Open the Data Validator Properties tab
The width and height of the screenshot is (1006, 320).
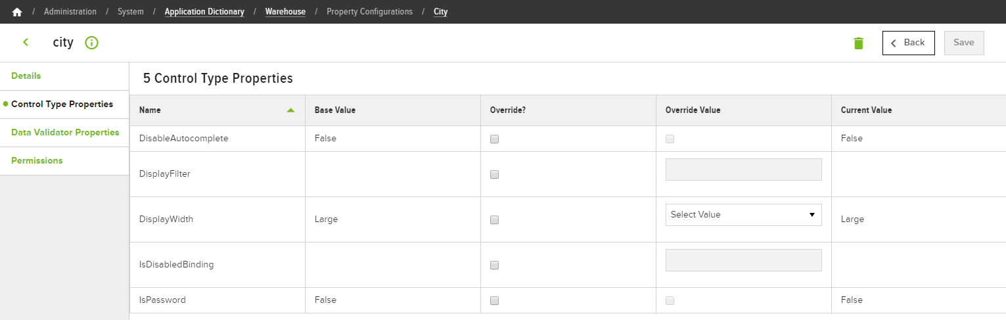tap(65, 132)
